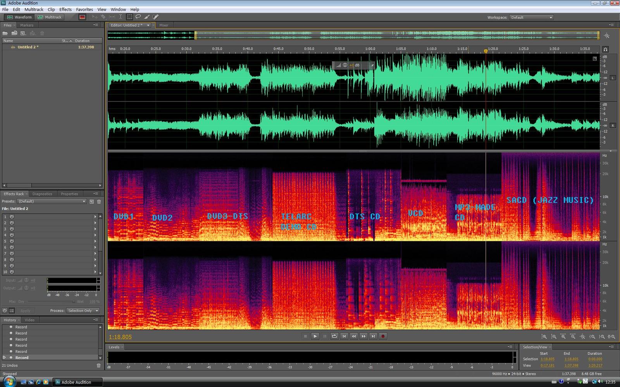Open Editor Untitled 2 file dropdown arrow
Screen dimensions: 620x387
pos(148,26)
